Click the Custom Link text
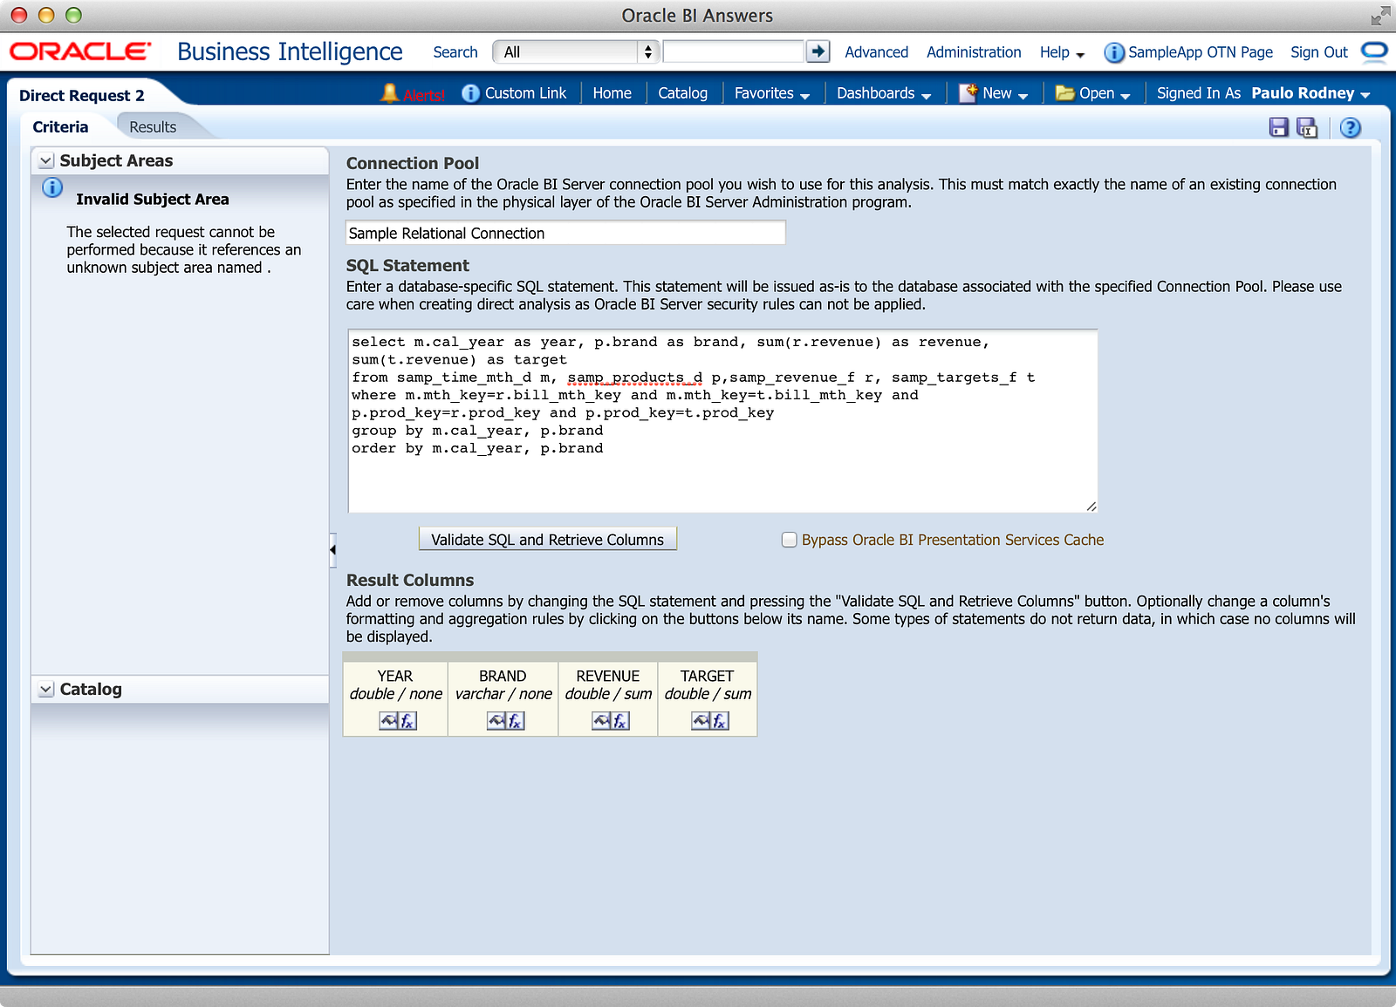 click(x=525, y=93)
